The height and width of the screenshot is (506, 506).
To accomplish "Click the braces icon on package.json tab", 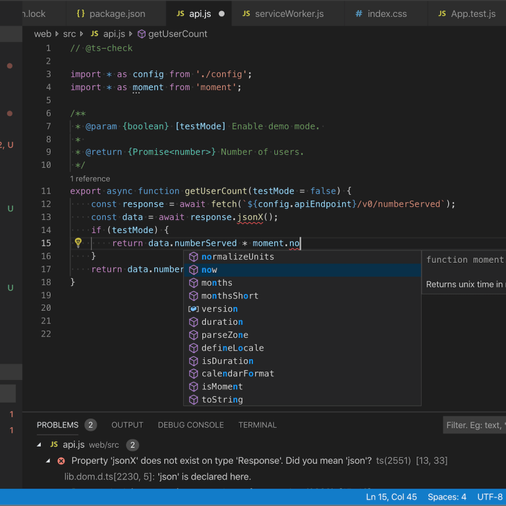I will click(80, 13).
